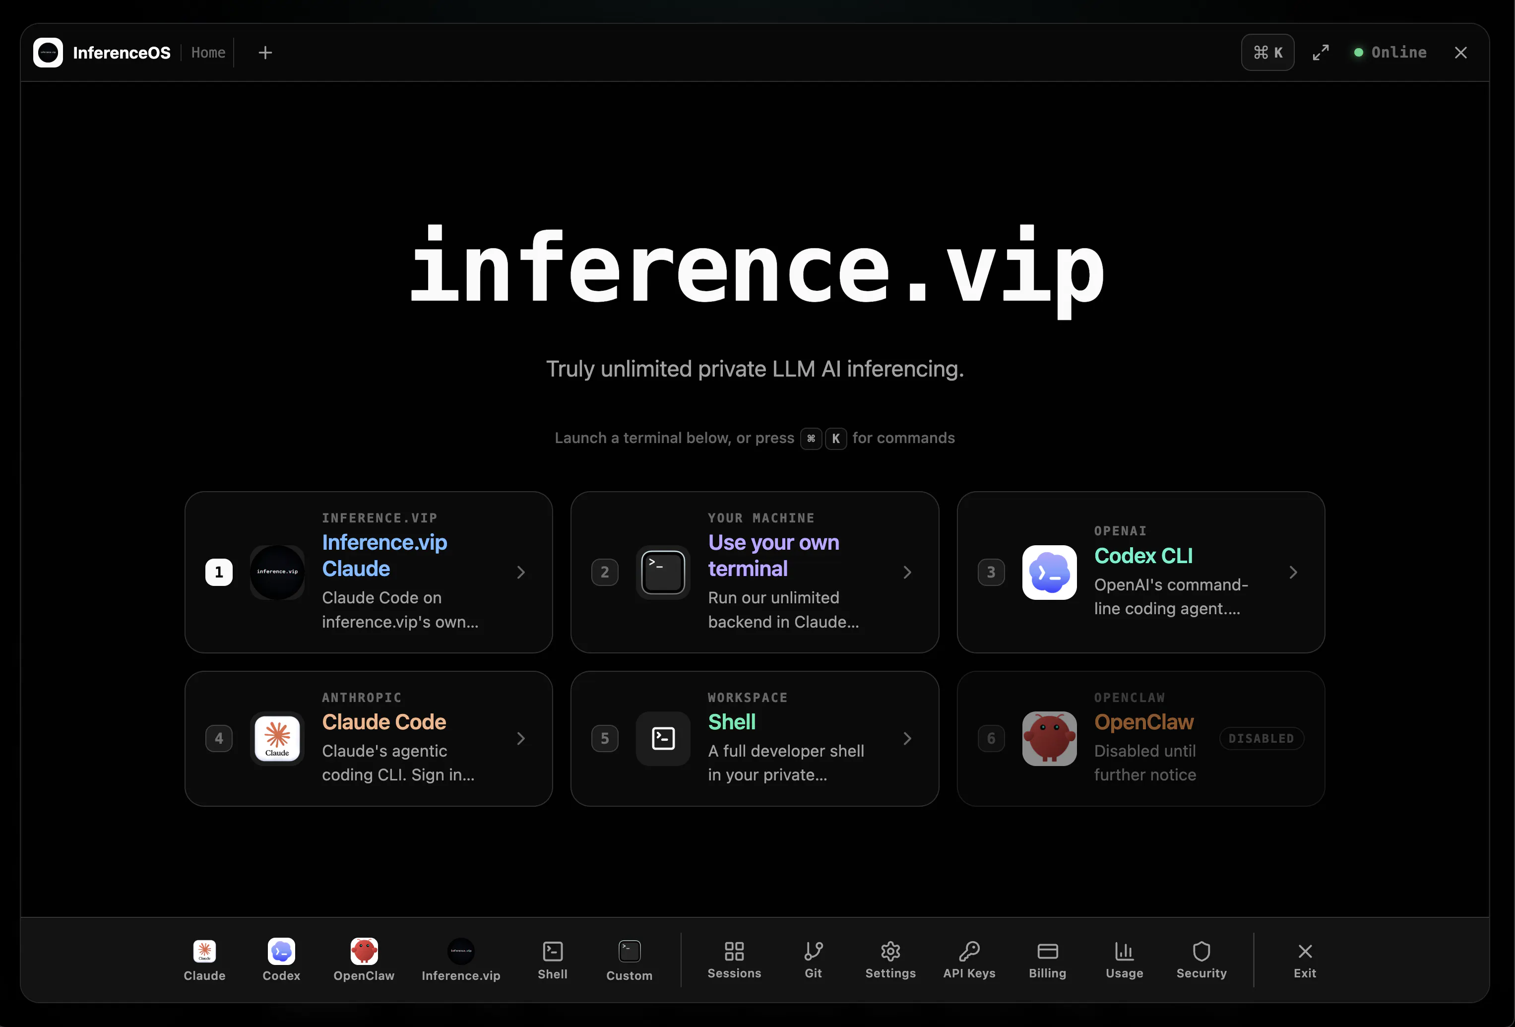Expand the Use your own terminal chevron
Viewport: 1515px width, 1027px height.
click(x=907, y=572)
